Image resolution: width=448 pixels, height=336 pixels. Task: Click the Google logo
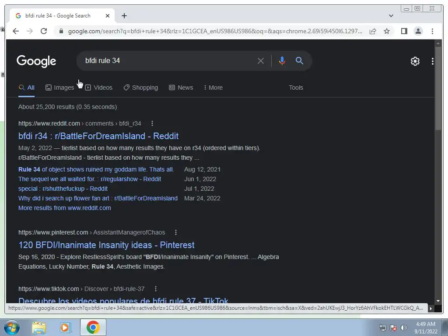point(36,61)
